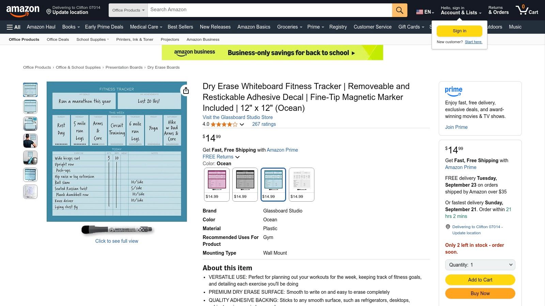The image size is (545, 306).
Task: Expand the FREE Returns details chevron
Action: tap(237, 157)
